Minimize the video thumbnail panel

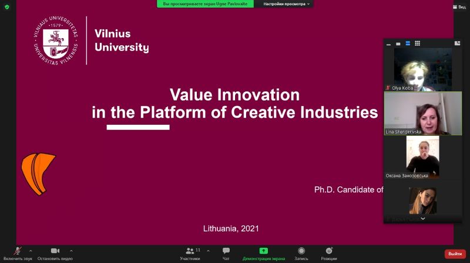point(388,45)
